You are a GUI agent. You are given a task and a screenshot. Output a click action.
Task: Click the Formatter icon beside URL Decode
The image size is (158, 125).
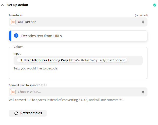tap(13, 22)
